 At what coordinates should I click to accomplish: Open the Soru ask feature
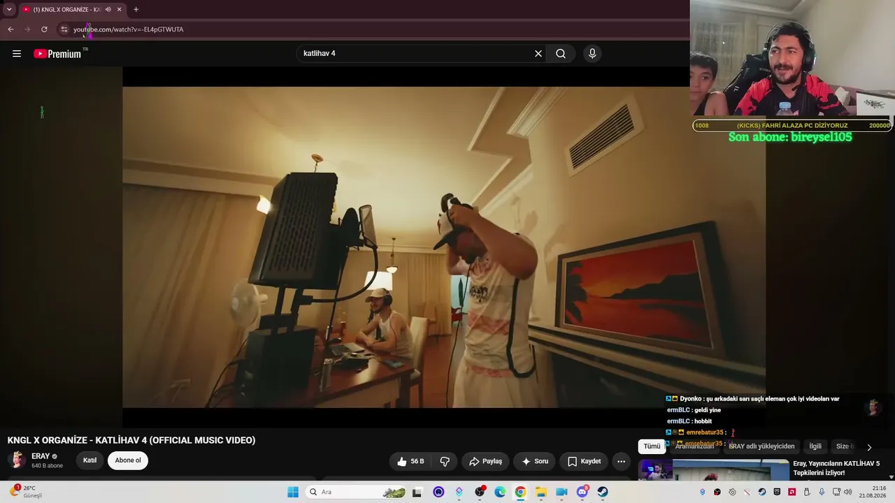535,461
